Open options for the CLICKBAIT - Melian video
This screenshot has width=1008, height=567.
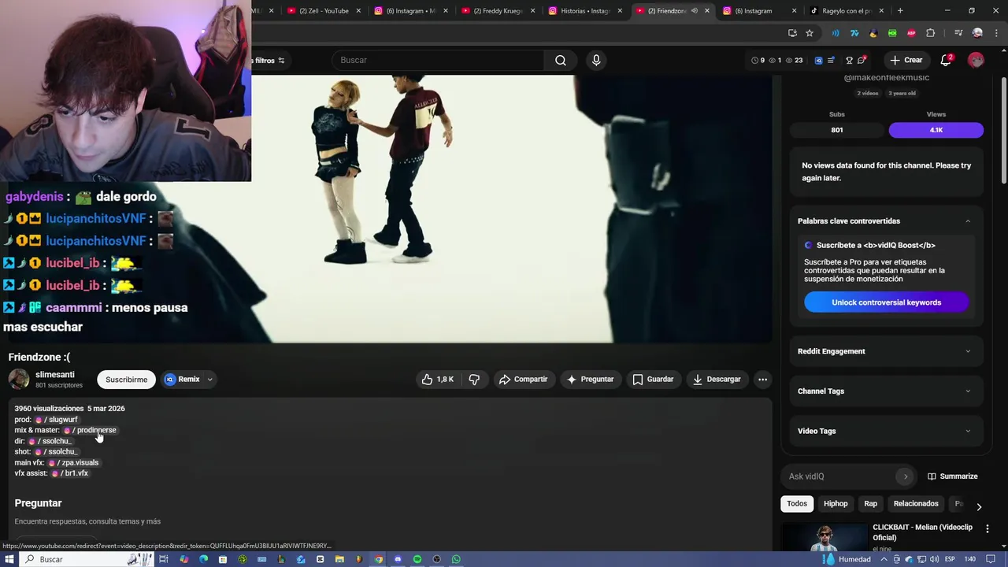(x=988, y=528)
